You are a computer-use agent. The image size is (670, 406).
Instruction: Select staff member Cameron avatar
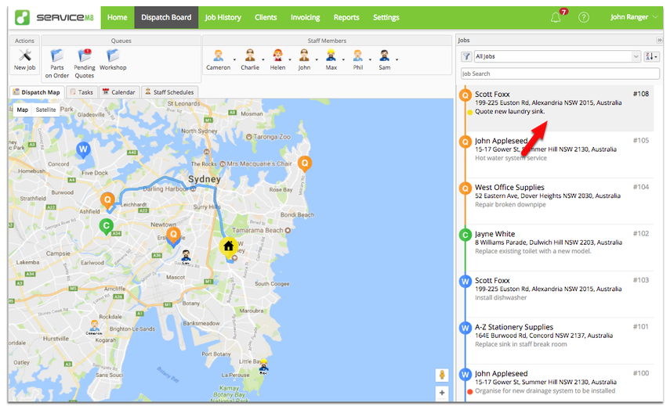(x=219, y=56)
